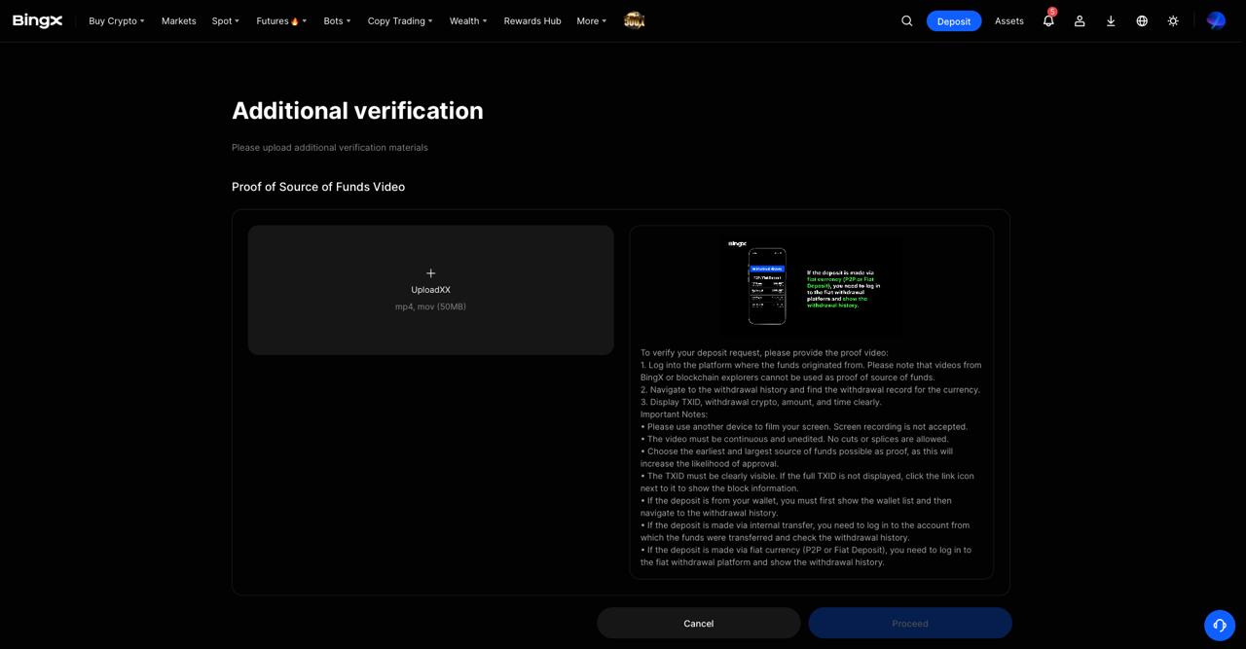Expand the Buy Crypto menu
Viewport: 1246px width, 649px height.
click(x=117, y=20)
